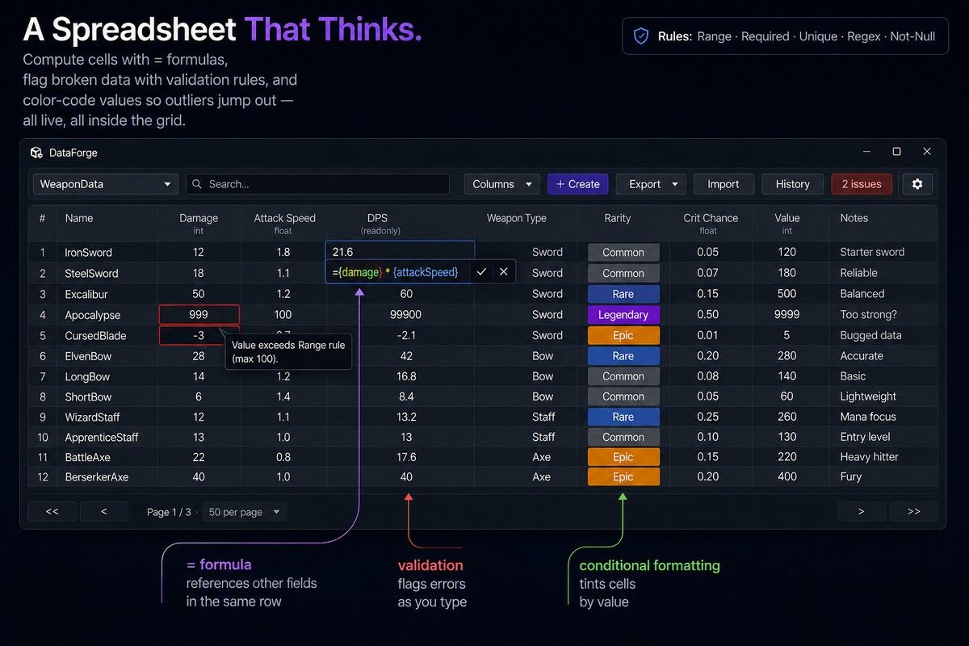The height and width of the screenshot is (646, 969).
Task: Select the 99900 DPS cell
Action: click(x=405, y=315)
